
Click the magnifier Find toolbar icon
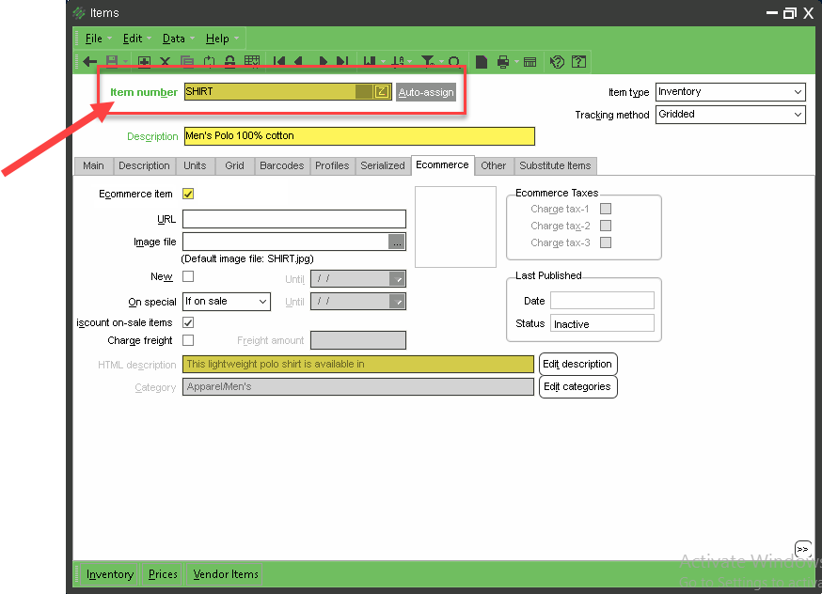click(454, 62)
